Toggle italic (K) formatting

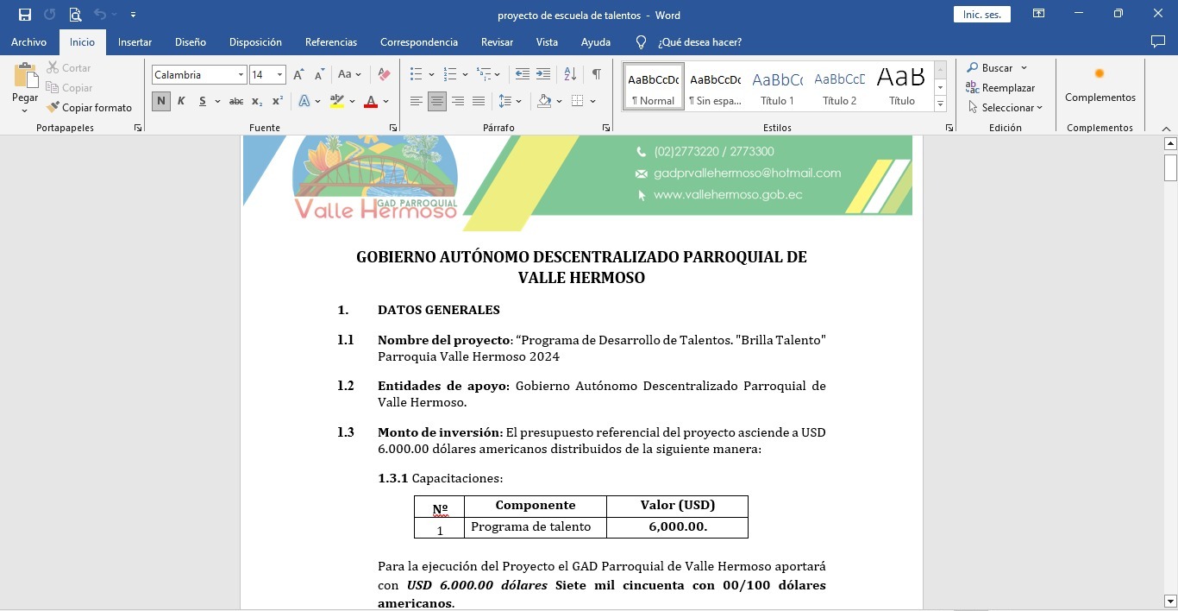coord(181,102)
